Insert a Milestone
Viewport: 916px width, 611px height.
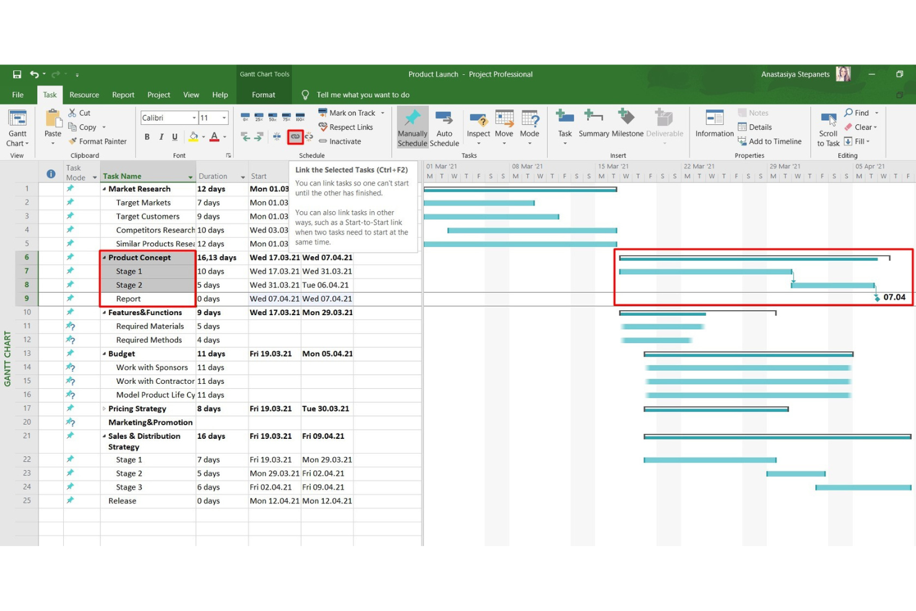(x=627, y=124)
